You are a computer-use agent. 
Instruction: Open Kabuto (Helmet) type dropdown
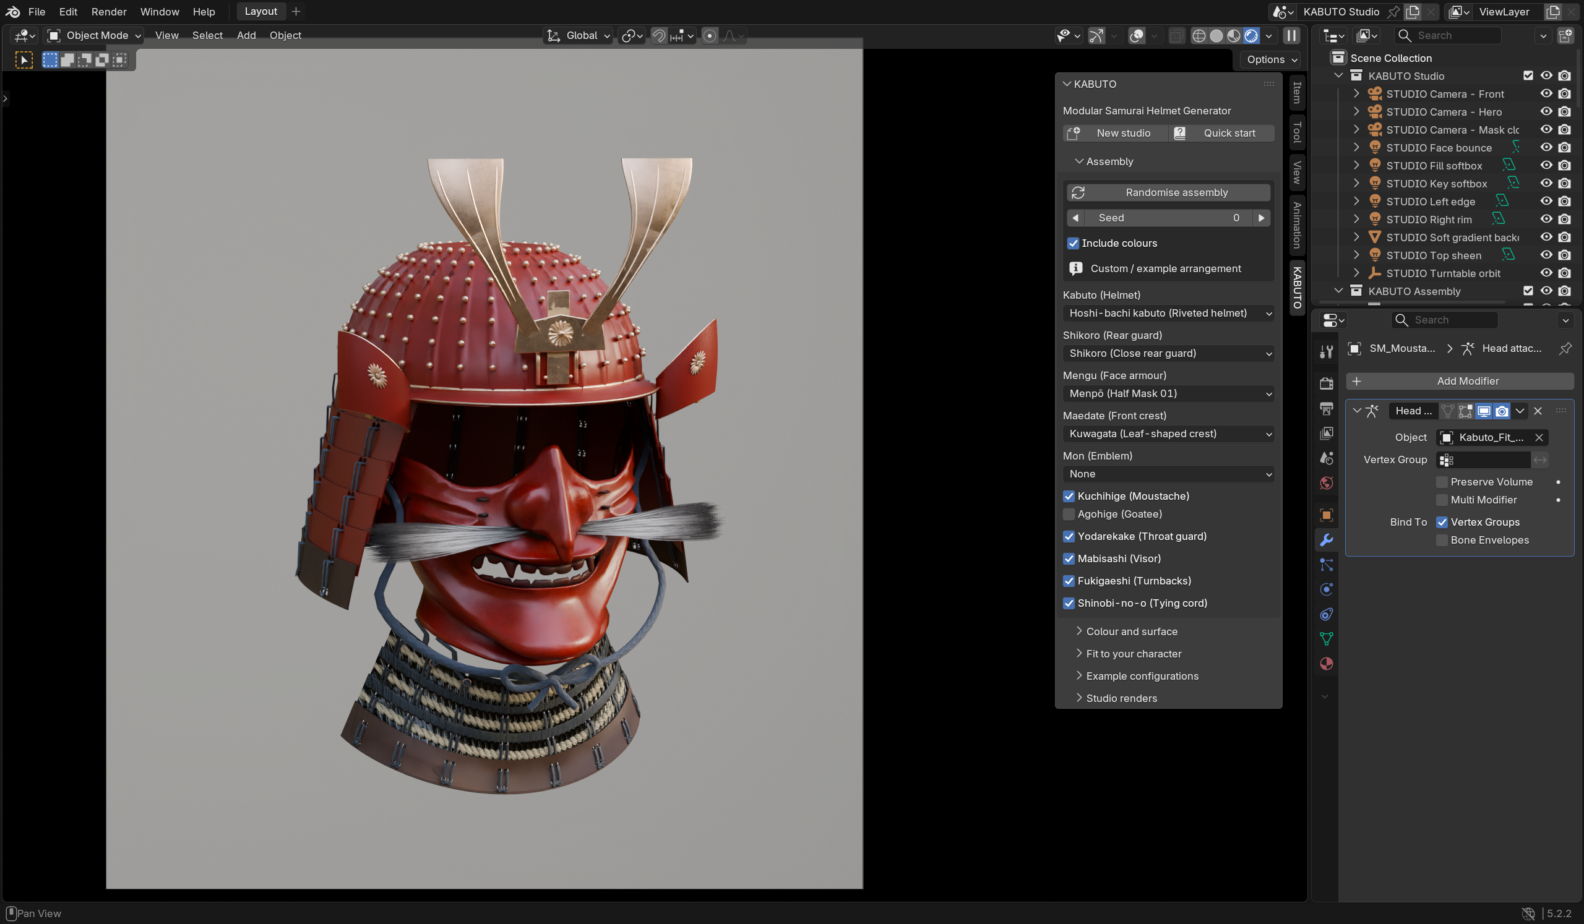(1169, 313)
